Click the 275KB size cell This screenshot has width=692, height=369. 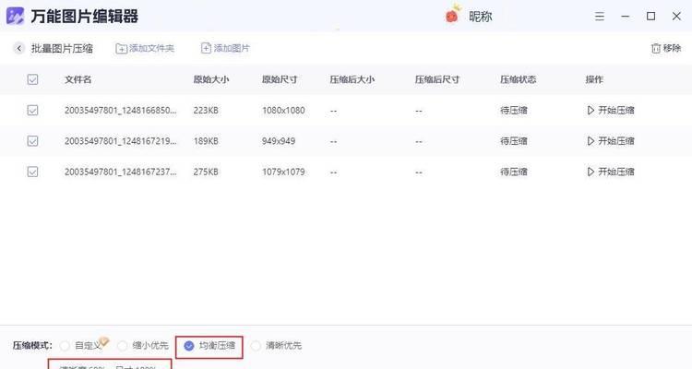click(x=206, y=172)
